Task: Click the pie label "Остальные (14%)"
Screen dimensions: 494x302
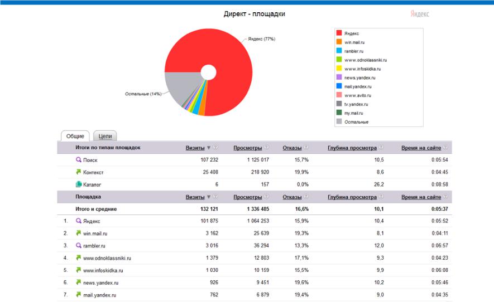Action: (143, 94)
